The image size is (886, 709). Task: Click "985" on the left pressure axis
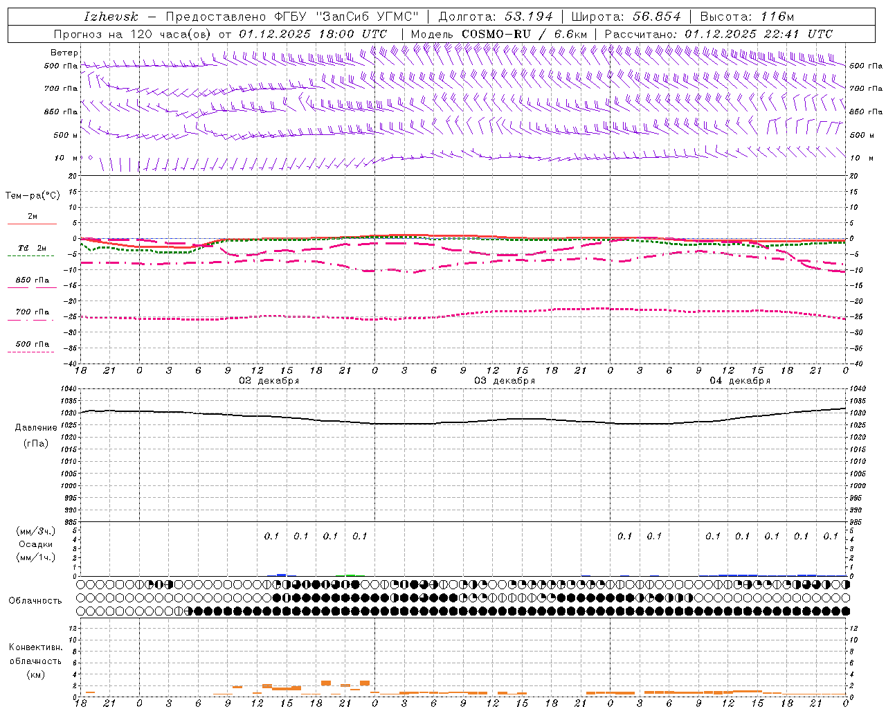tap(72, 522)
